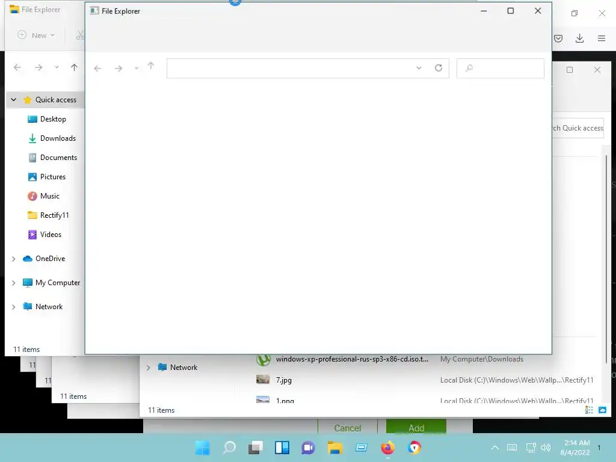Image resolution: width=616 pixels, height=462 pixels.
Task: Show hidden system tray icons
Action: [x=495, y=448]
